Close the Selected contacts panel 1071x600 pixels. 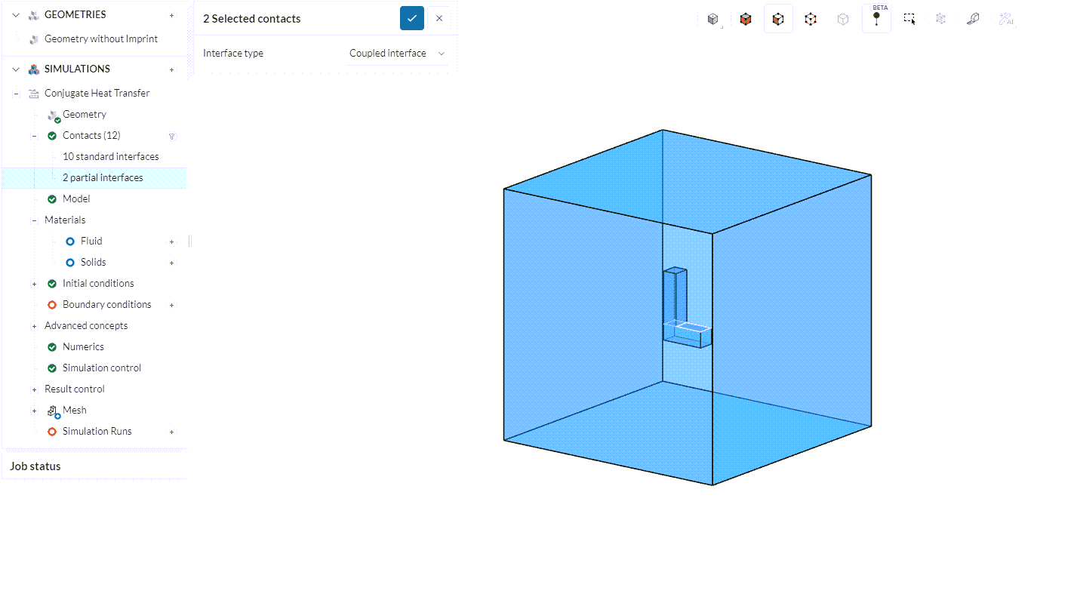point(439,18)
